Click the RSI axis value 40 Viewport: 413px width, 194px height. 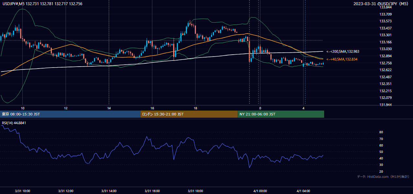(x=381, y=158)
